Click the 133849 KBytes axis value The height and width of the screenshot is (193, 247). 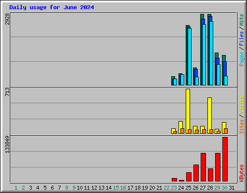click(7, 144)
